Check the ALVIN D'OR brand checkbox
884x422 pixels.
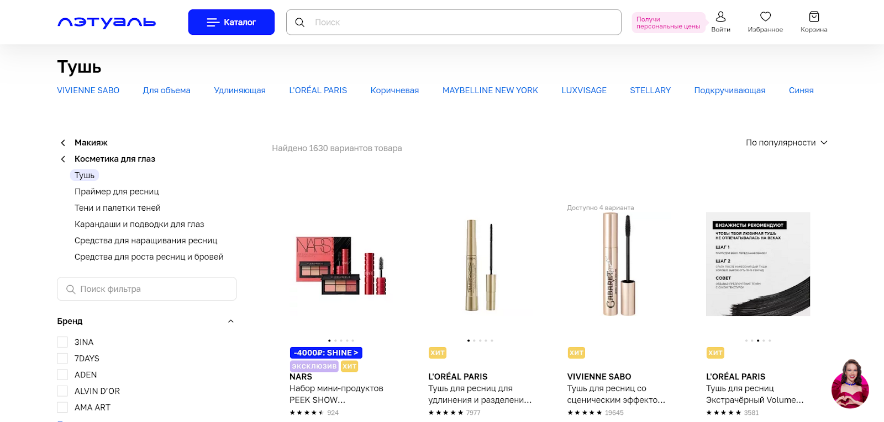point(62,391)
